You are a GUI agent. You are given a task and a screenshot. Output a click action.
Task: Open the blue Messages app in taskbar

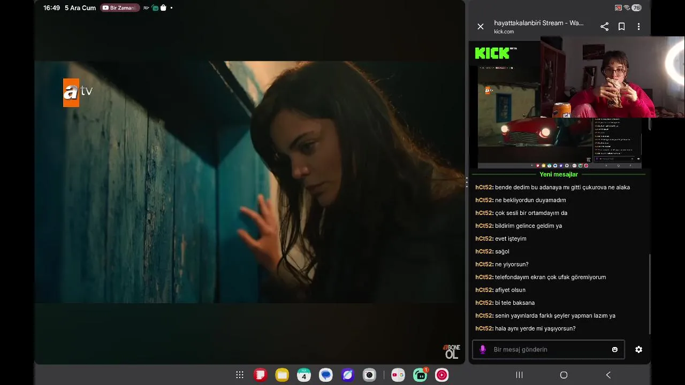point(326,375)
